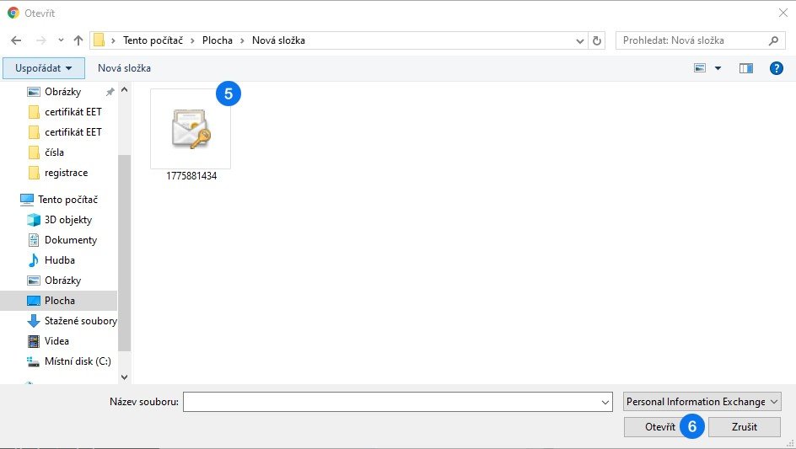Open Místní disk (C:) in the sidebar

[78, 361]
